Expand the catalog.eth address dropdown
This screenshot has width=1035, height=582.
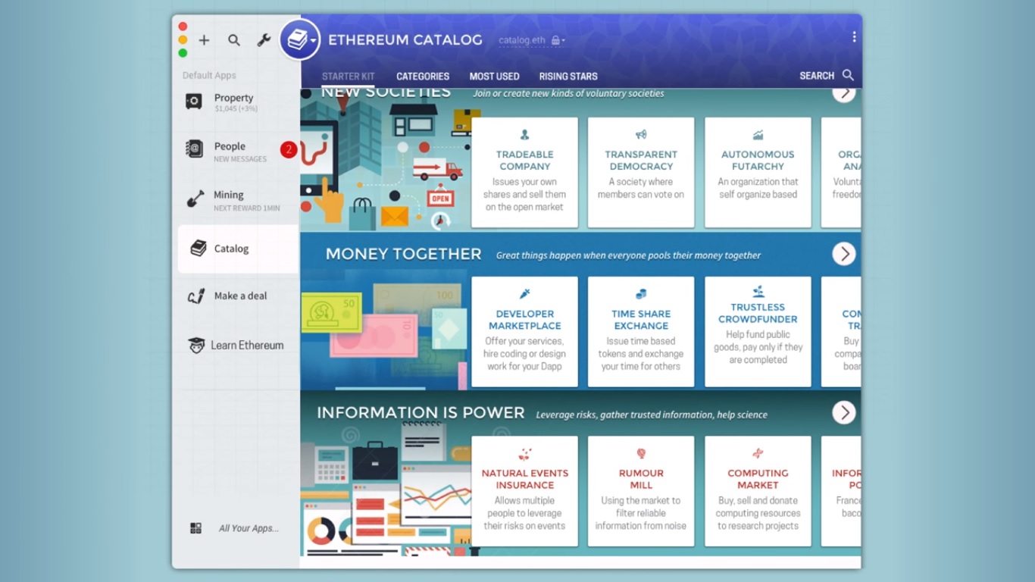(x=564, y=41)
